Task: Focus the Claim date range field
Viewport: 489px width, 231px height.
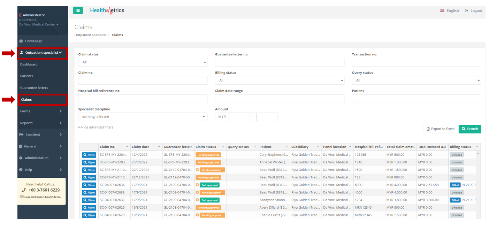Action: coord(280,99)
